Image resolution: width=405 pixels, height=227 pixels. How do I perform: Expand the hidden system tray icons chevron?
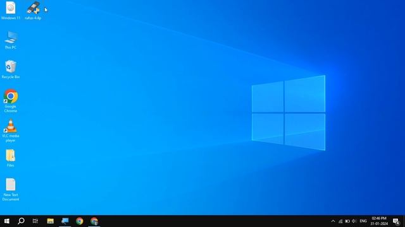coord(333,221)
